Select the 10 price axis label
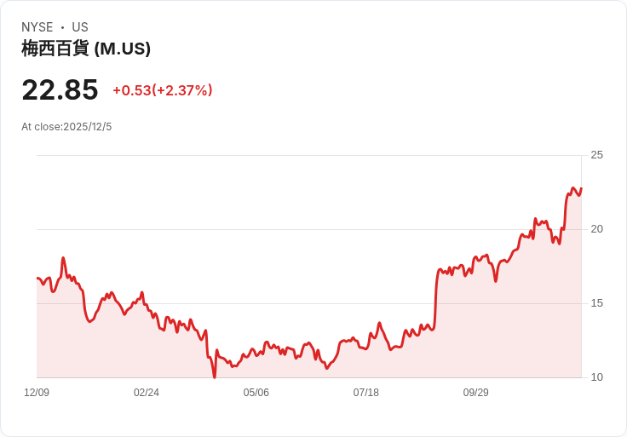 596,377
